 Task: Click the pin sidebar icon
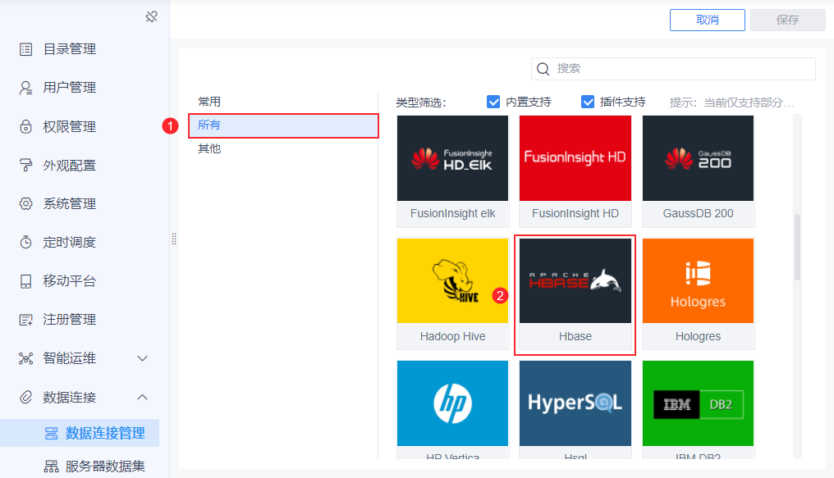point(152,17)
